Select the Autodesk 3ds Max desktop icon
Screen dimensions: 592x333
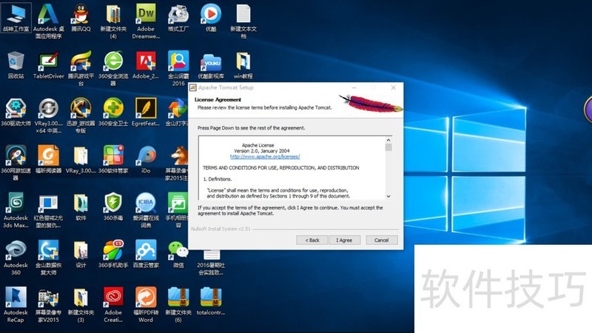click(16, 210)
